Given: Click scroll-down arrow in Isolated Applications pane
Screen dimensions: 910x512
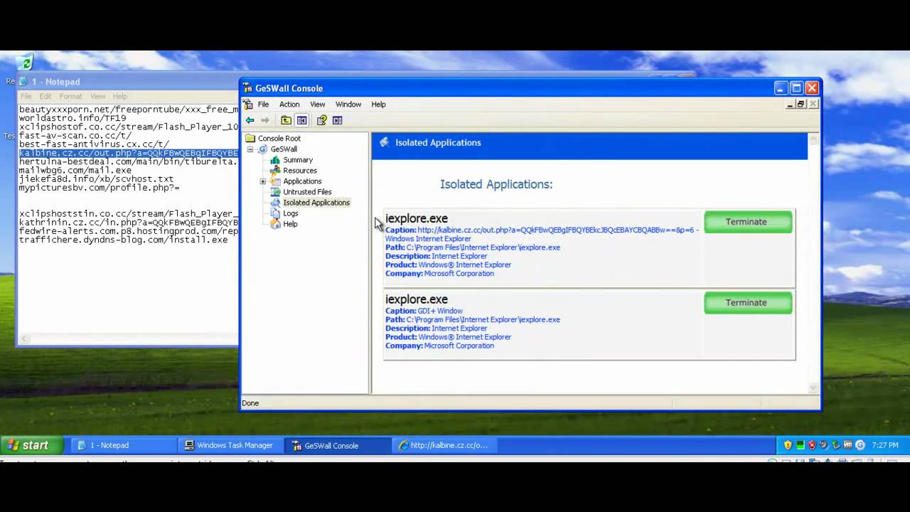Looking at the screenshot, I should 813,388.
